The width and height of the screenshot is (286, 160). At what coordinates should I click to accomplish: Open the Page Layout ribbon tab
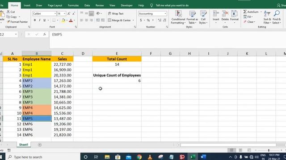click(x=55, y=5)
